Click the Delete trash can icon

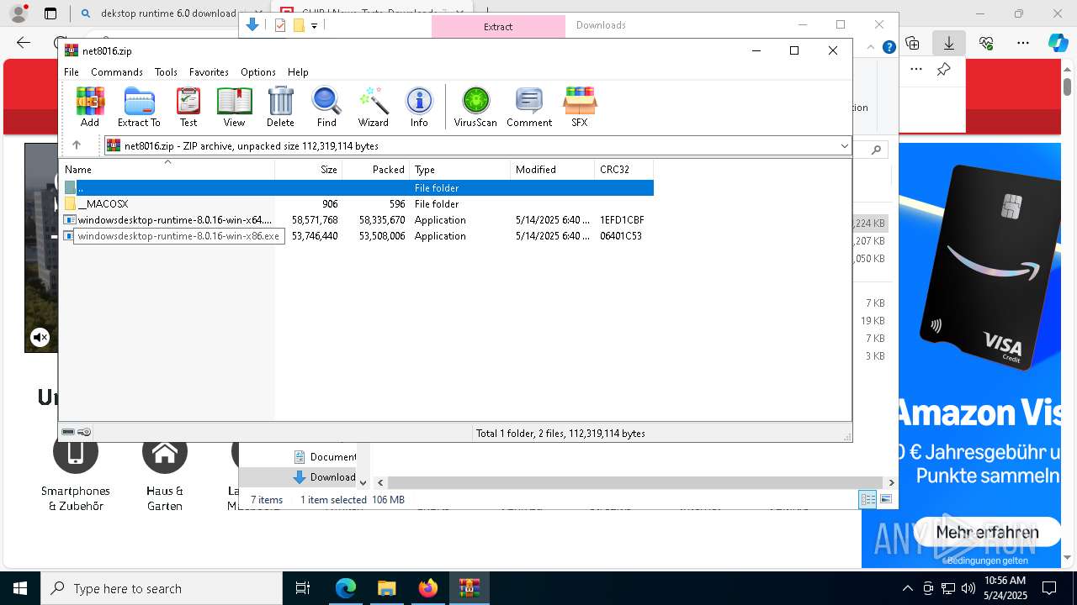[x=280, y=107]
